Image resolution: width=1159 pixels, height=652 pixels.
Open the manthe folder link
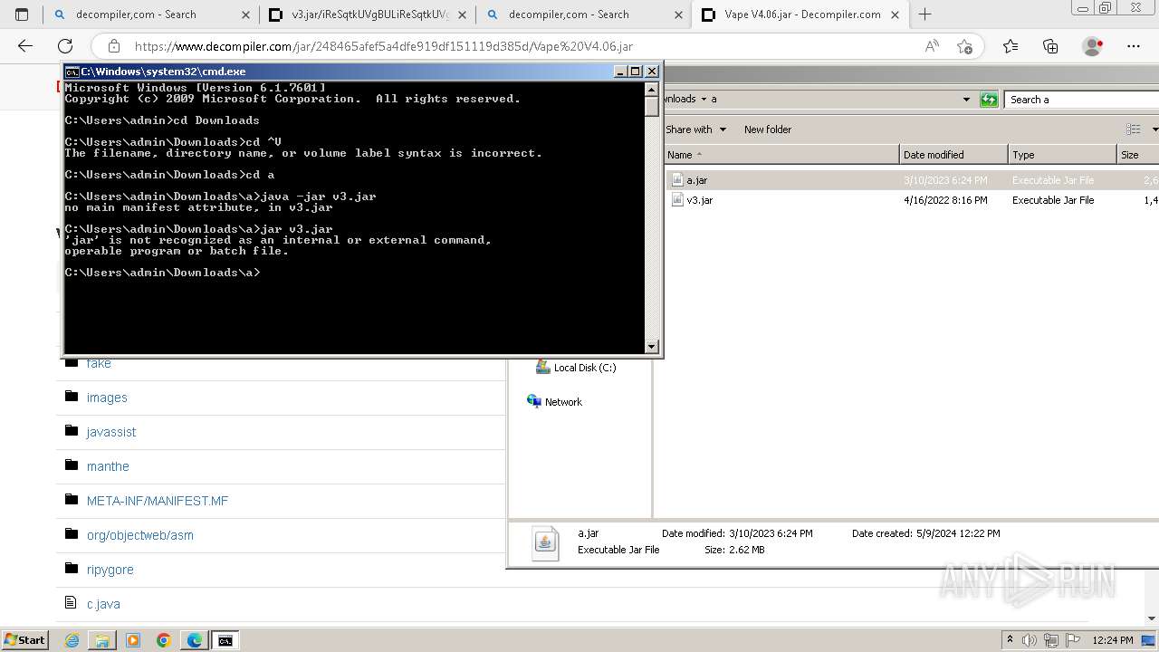(108, 466)
